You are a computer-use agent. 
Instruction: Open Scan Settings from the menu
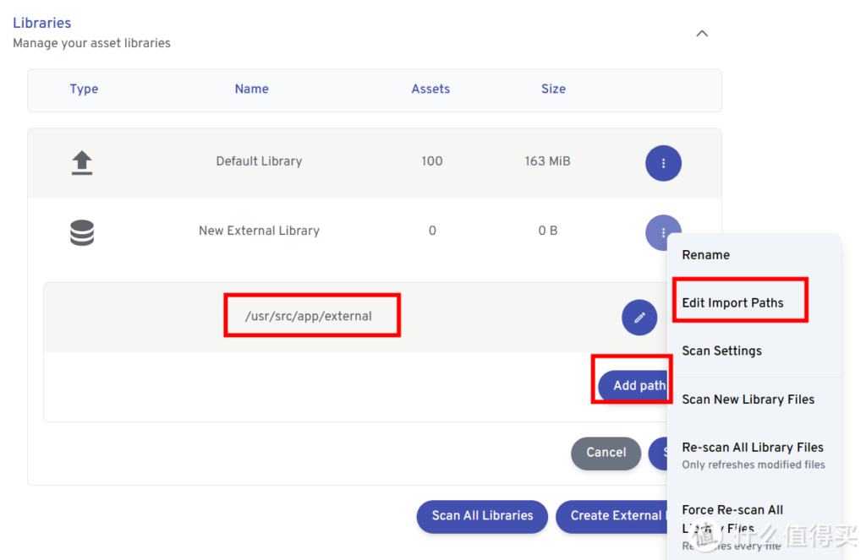coord(721,351)
